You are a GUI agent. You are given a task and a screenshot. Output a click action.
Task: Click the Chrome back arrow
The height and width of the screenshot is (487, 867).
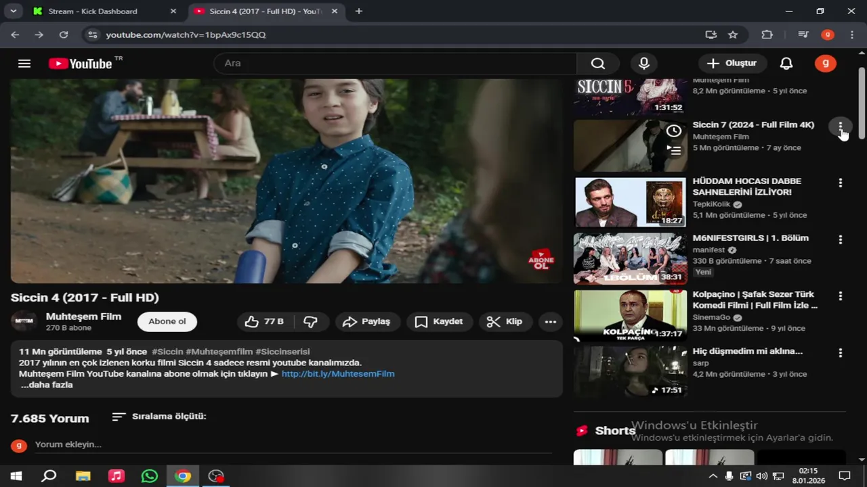pos(15,34)
